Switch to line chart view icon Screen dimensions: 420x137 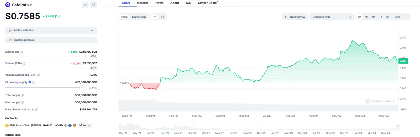(155, 17)
